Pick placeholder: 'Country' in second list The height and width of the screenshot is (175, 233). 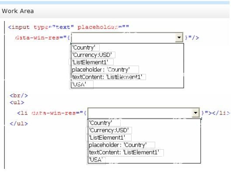pyautogui.click(x=121, y=145)
